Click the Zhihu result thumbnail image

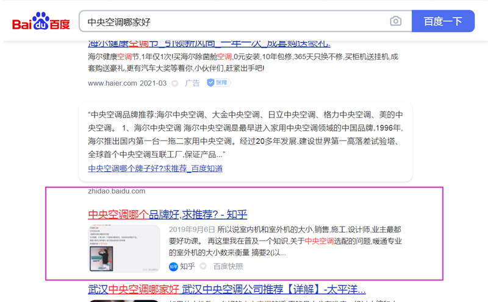click(x=124, y=248)
